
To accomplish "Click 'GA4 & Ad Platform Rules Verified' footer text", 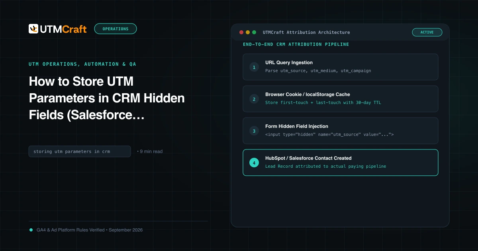I will pos(71,230).
